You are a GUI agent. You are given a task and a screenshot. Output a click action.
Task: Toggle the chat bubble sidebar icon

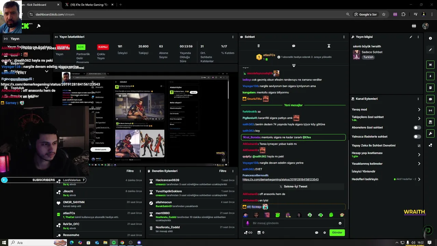coord(431,99)
